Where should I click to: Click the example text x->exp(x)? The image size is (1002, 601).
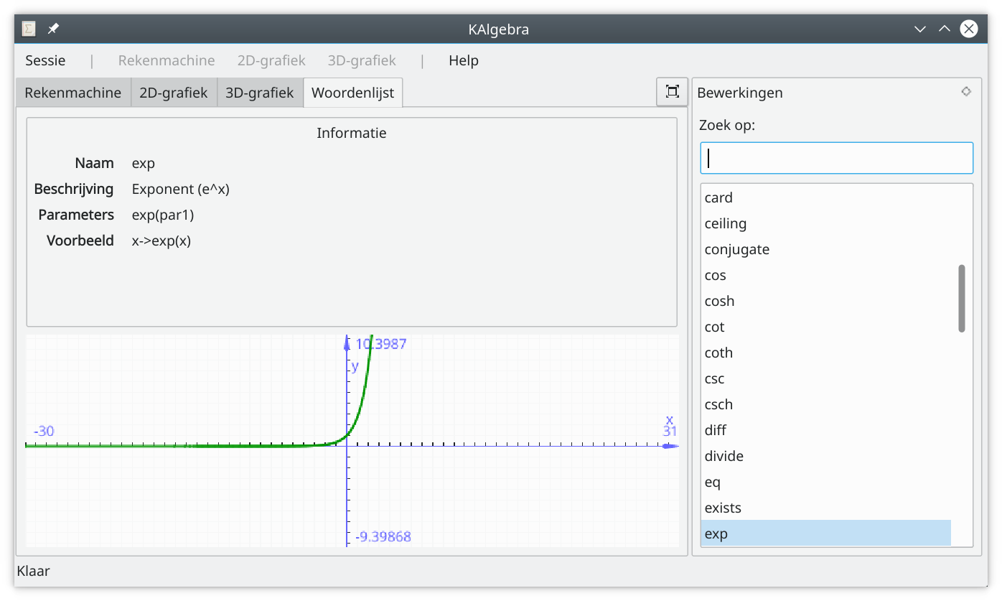point(161,241)
